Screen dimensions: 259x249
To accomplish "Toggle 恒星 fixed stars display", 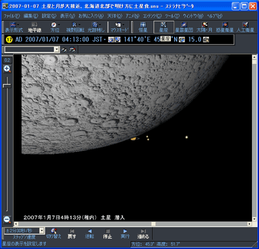I will pos(143,27).
